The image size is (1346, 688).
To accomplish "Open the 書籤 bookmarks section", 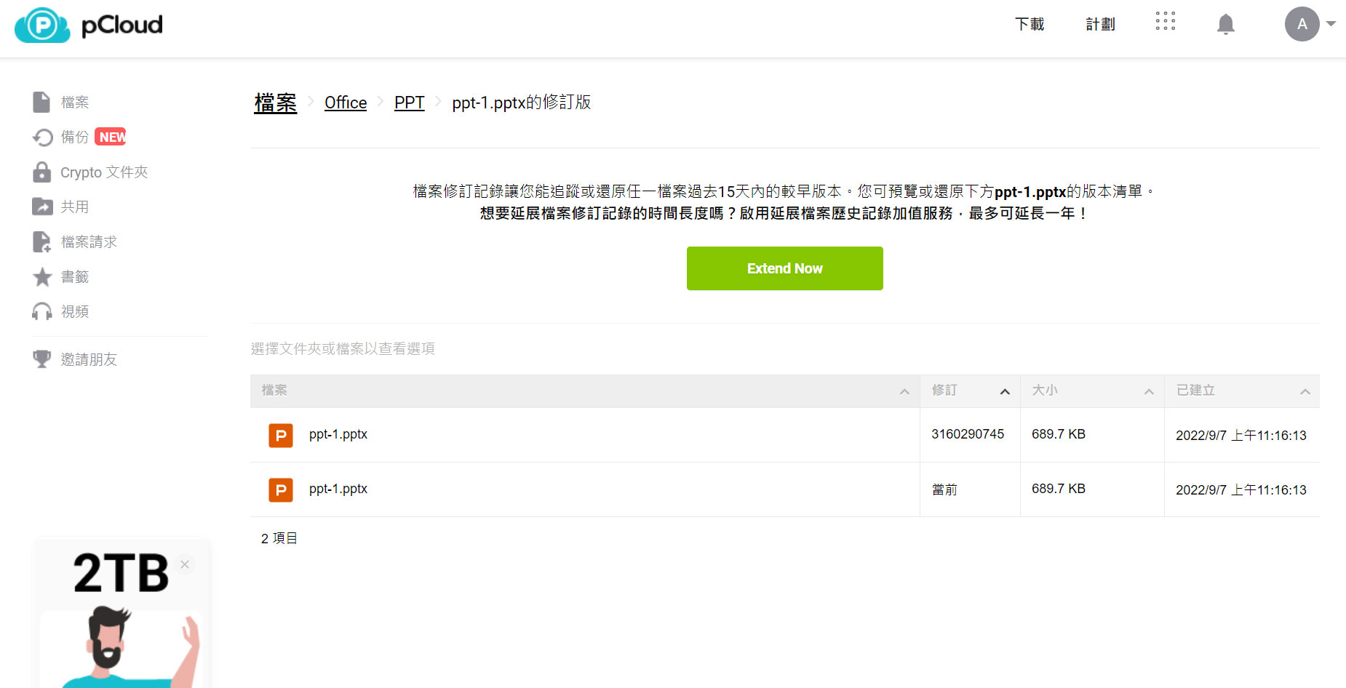I will tap(74, 276).
